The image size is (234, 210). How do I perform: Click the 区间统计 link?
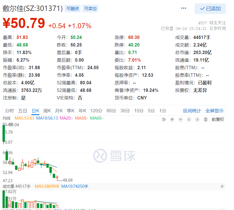click(192, 111)
